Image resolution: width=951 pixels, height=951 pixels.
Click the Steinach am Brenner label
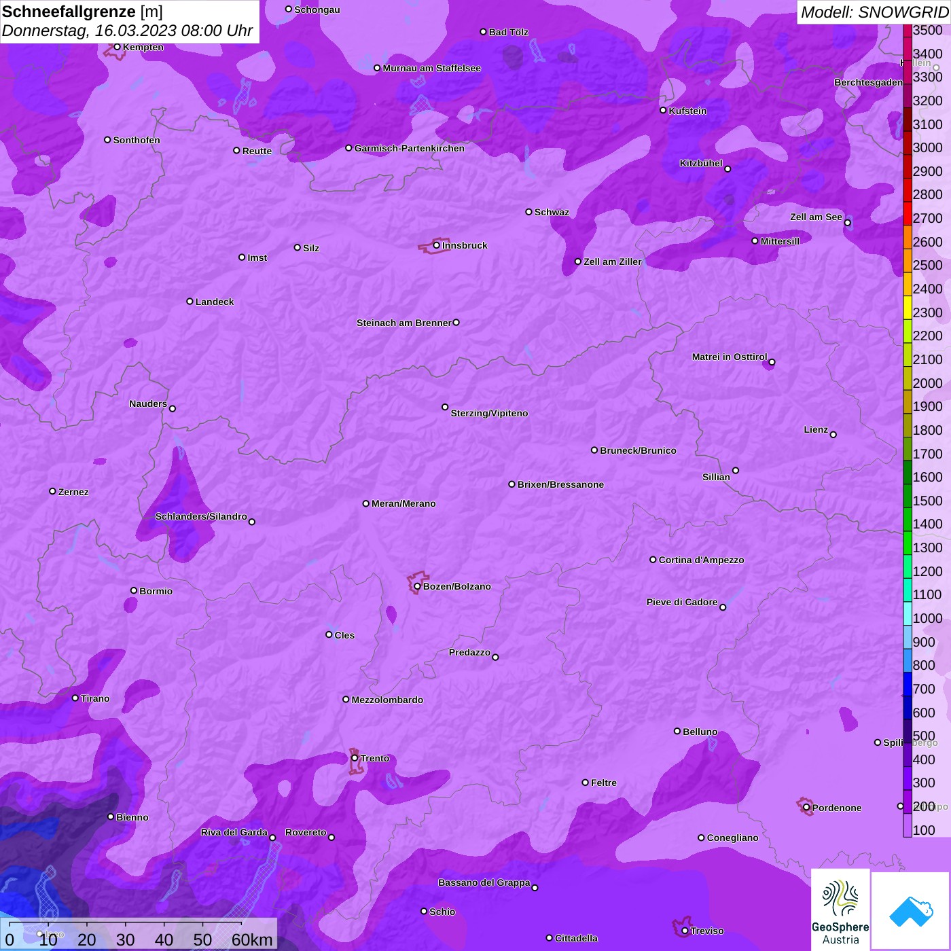(404, 323)
